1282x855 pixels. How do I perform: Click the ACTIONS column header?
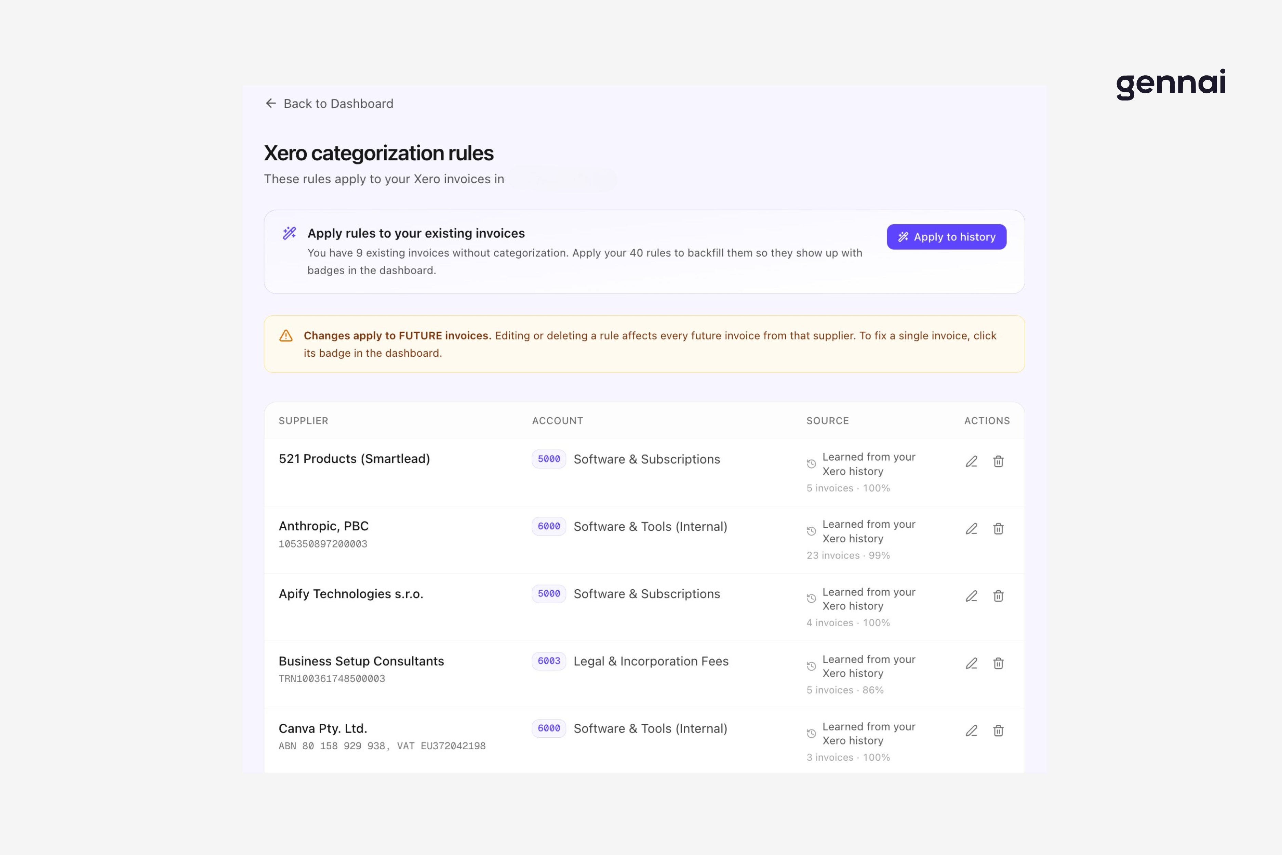tap(986, 420)
